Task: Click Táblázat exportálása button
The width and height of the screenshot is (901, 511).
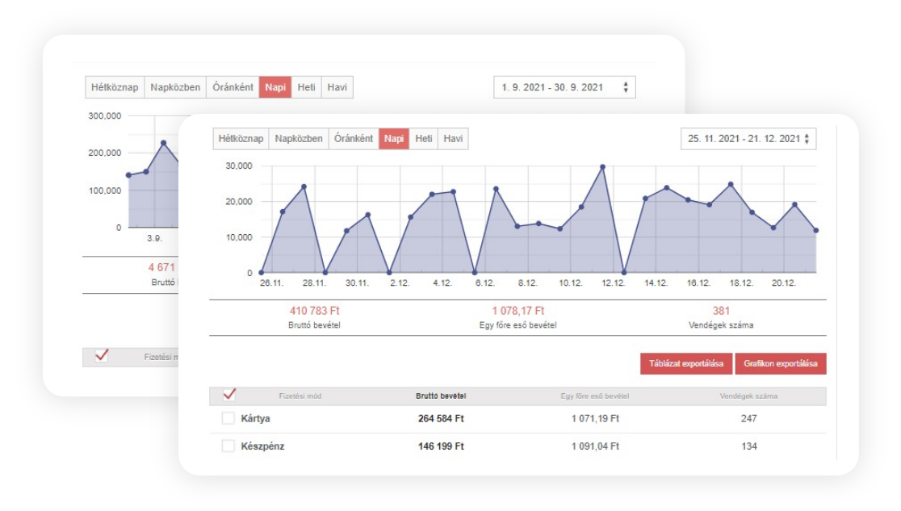Action: [686, 364]
